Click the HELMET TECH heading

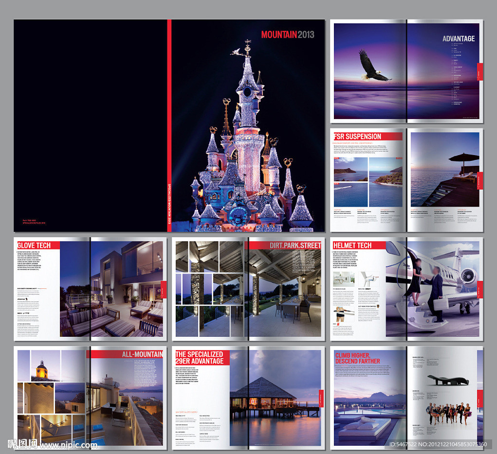tap(352, 245)
